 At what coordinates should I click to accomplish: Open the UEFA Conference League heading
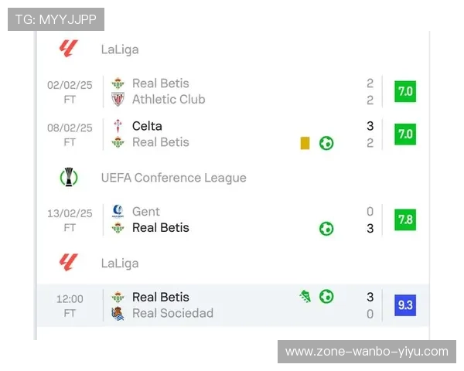[173, 178]
